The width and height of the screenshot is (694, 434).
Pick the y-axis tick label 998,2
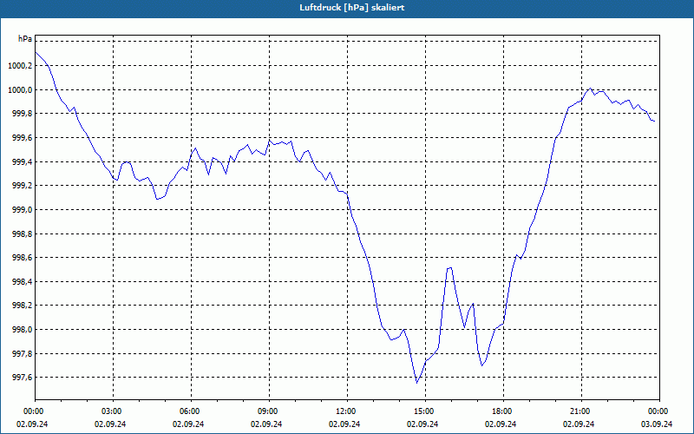coord(22,306)
